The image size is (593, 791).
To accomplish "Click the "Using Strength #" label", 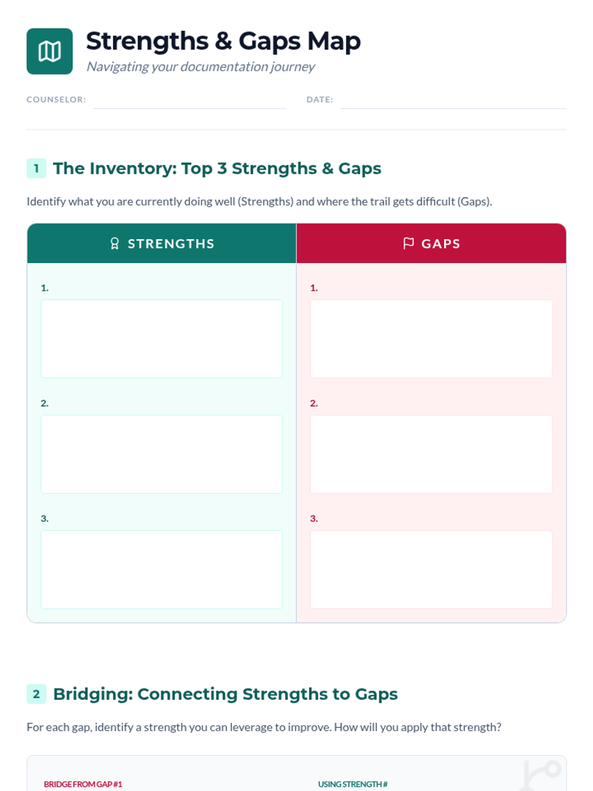I will [x=353, y=784].
